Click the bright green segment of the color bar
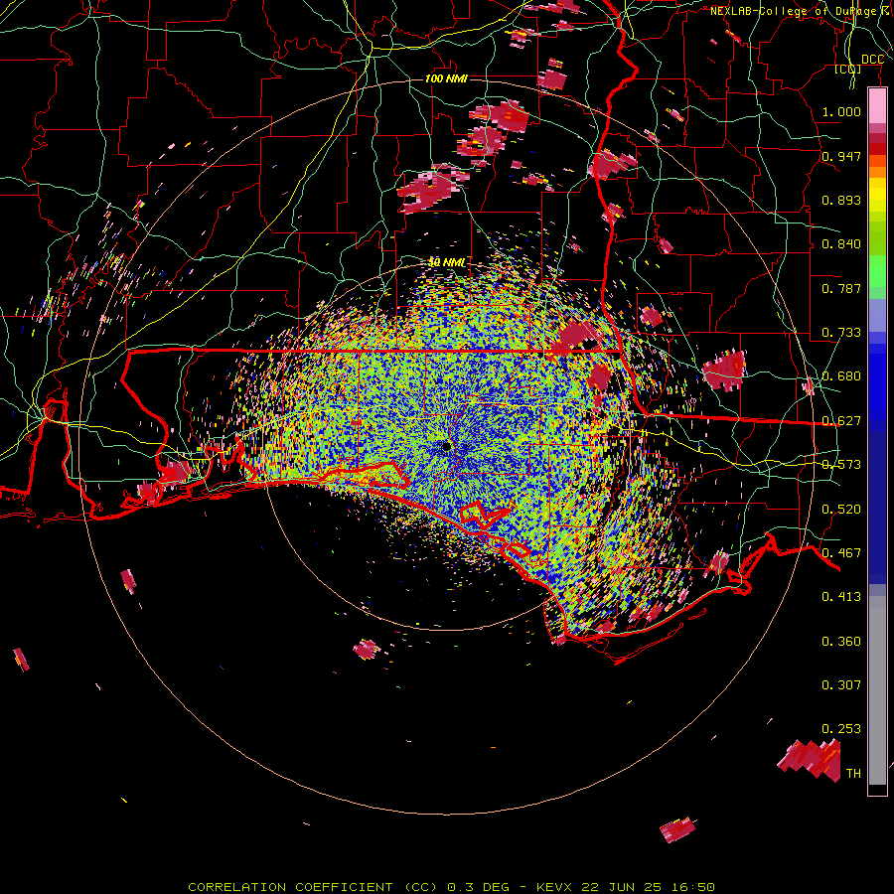 877,271
